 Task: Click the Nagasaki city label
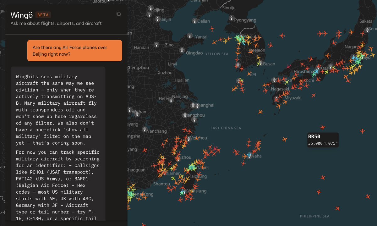[281, 89]
